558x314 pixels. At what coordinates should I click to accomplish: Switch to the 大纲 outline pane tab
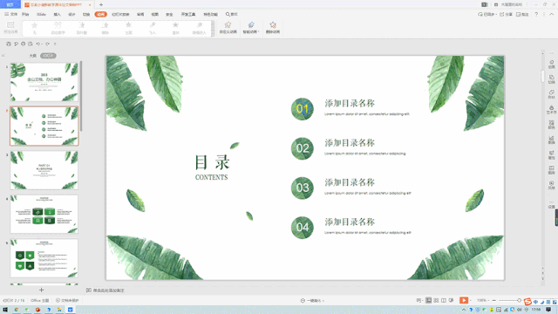(x=33, y=56)
